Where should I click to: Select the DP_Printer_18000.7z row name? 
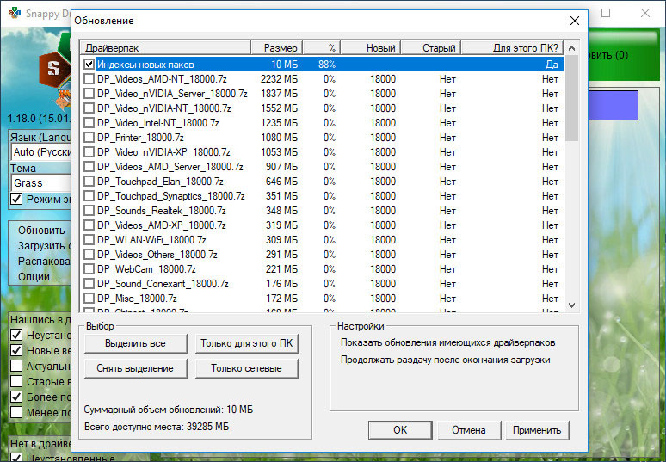pos(140,138)
